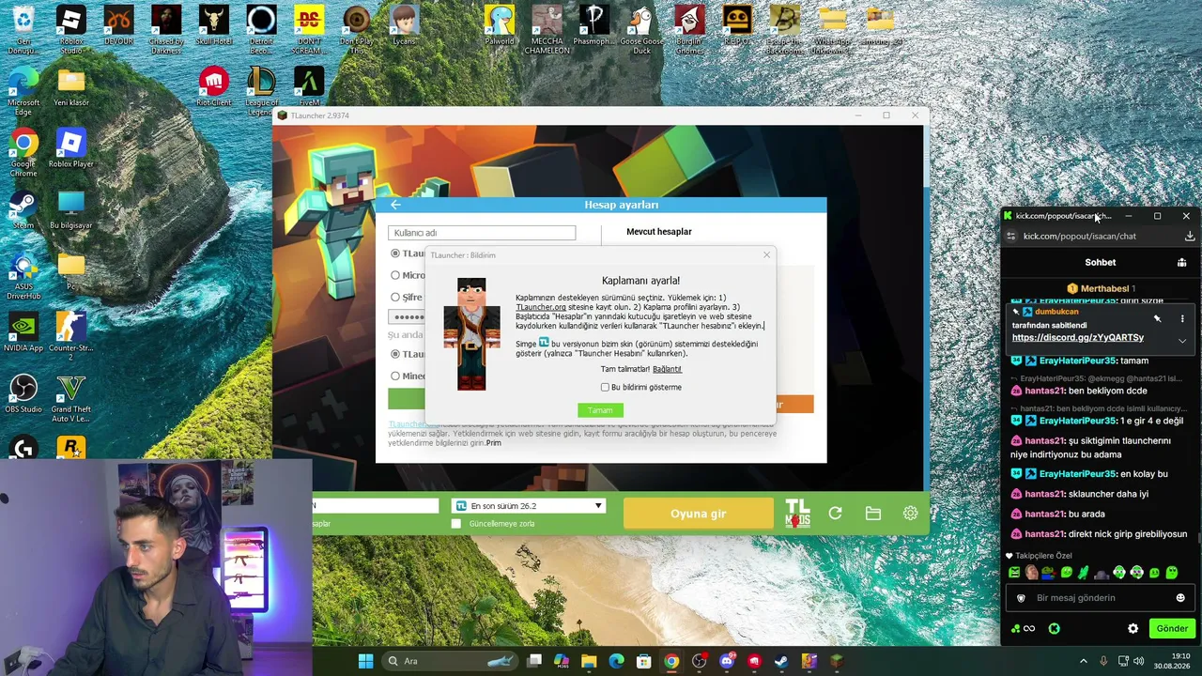This screenshot has height=676, width=1202.
Task: Click the download icon in Kick address bar
Action: (1189, 237)
